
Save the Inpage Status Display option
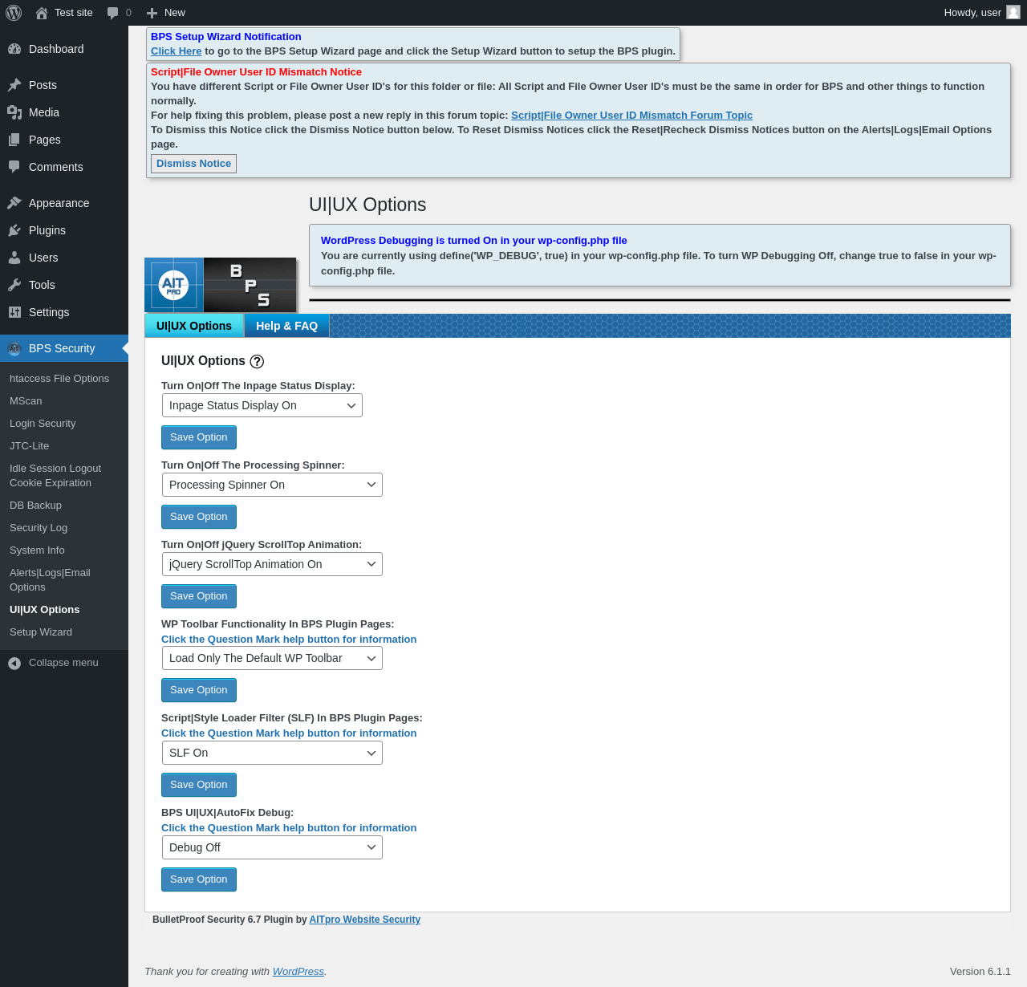tap(199, 437)
